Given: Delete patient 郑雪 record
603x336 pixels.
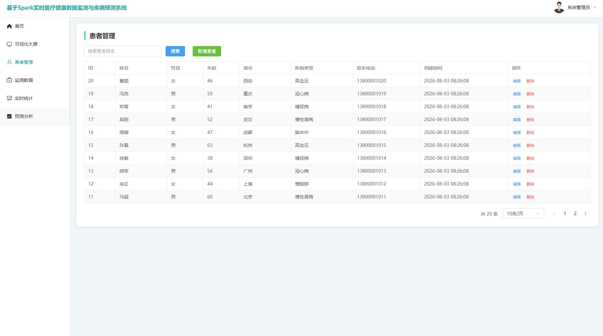Looking at the screenshot, I should point(530,107).
